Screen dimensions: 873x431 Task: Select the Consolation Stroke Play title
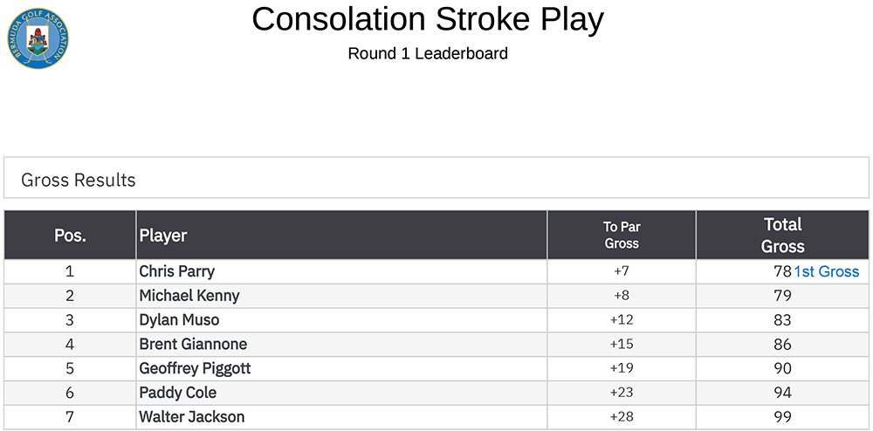(x=428, y=19)
